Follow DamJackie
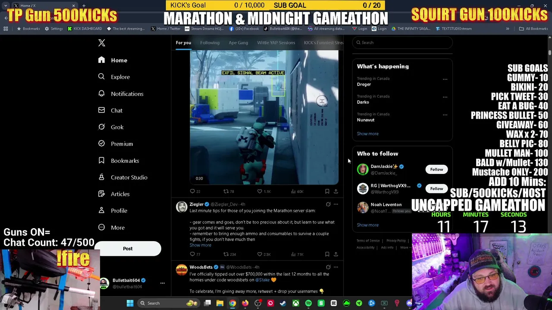Screen dimensions: 552x310 [x=436, y=169]
